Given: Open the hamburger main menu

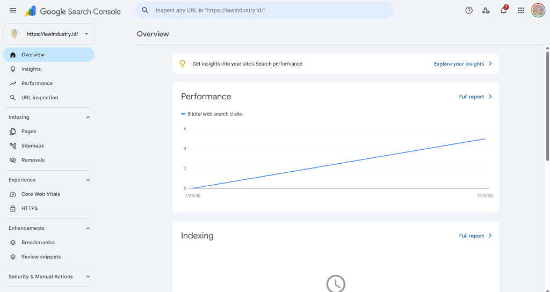Looking at the screenshot, I should coord(13,11).
